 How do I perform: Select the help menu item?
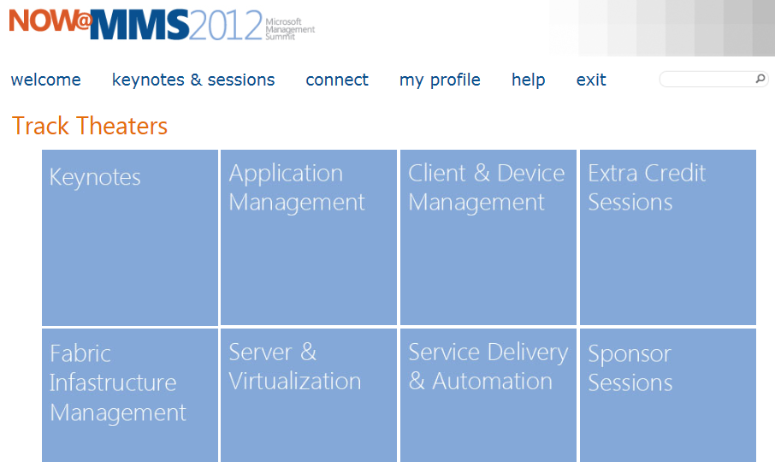coord(529,80)
